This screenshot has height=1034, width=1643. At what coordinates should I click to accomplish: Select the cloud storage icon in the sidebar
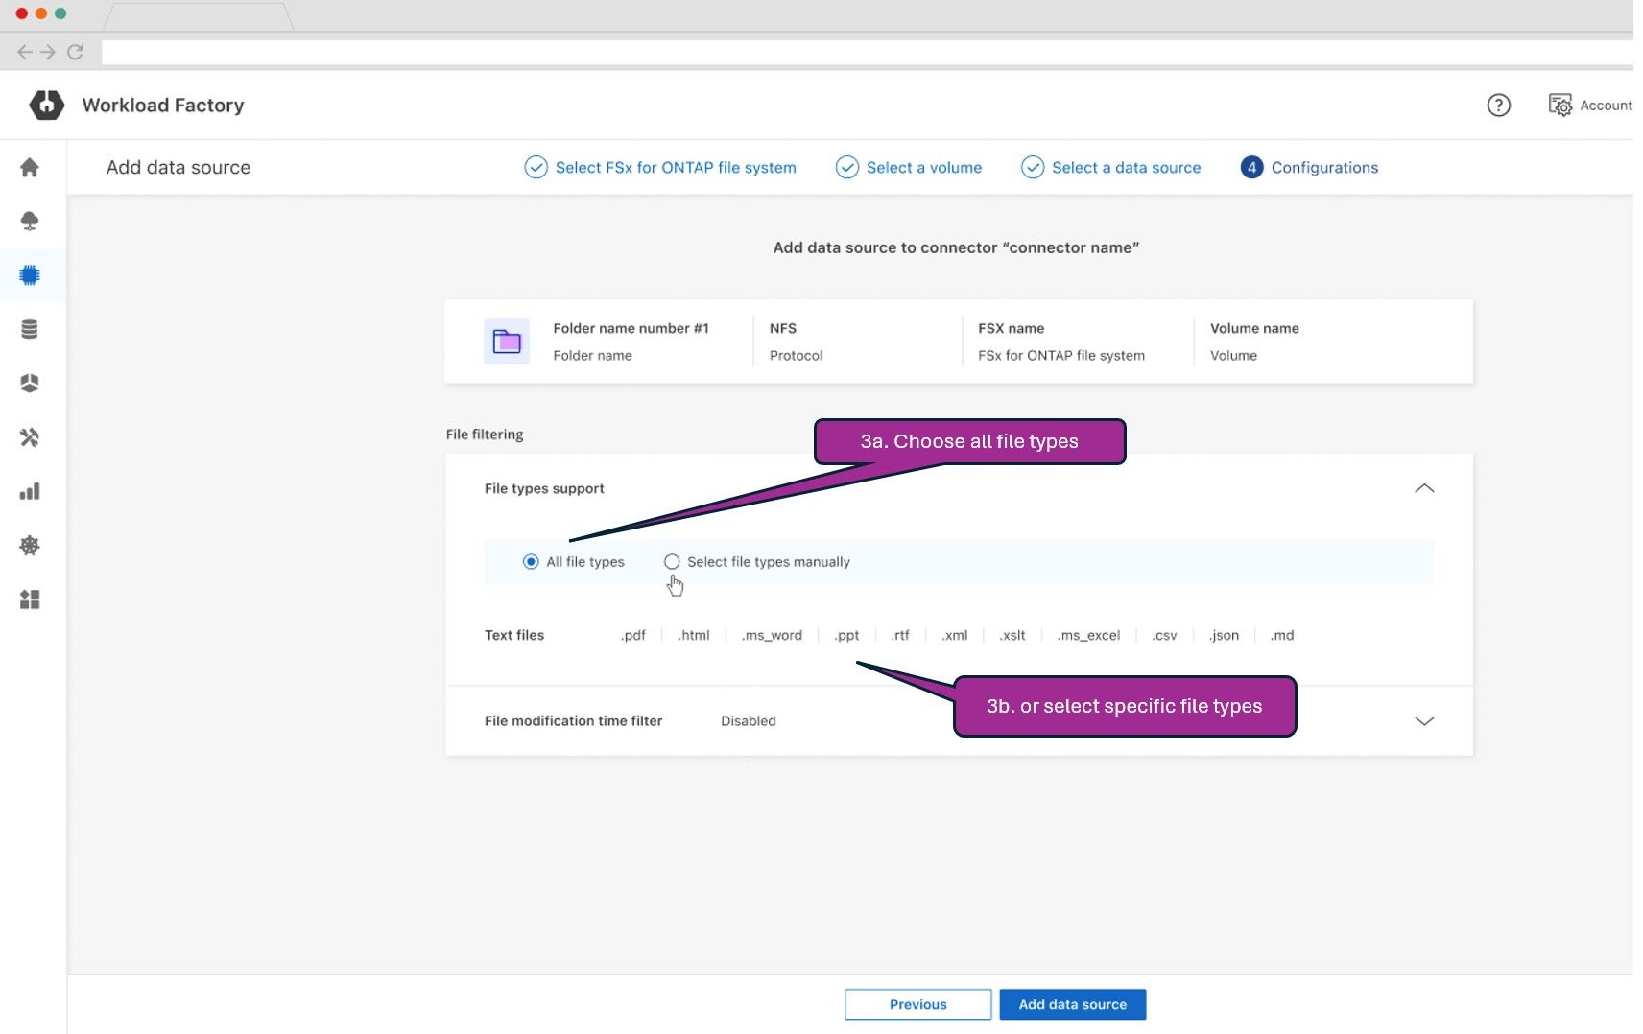tap(31, 222)
